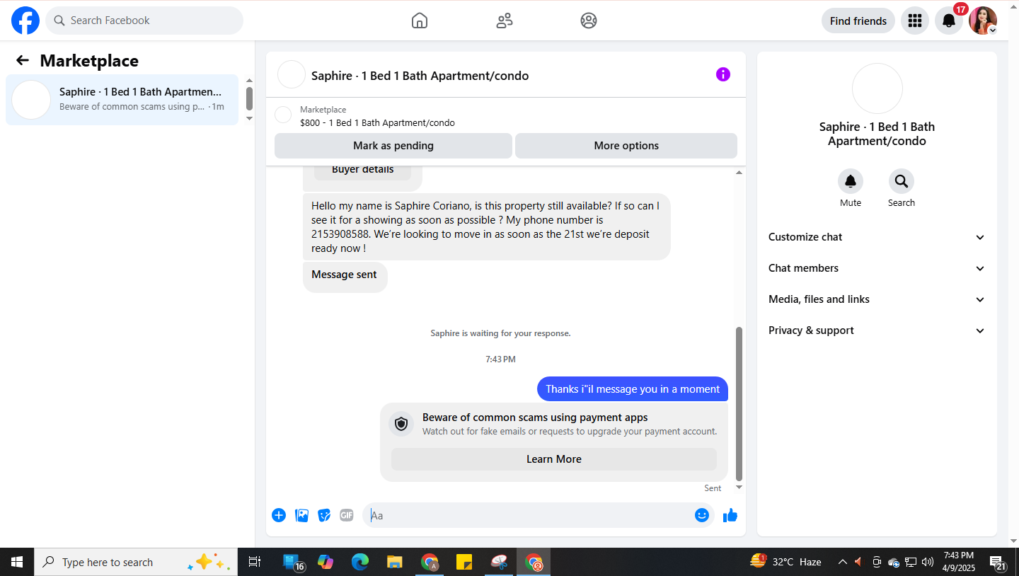This screenshot has width=1019, height=576.
Task: Open the 32°C Haze weather widget
Action: click(x=785, y=562)
